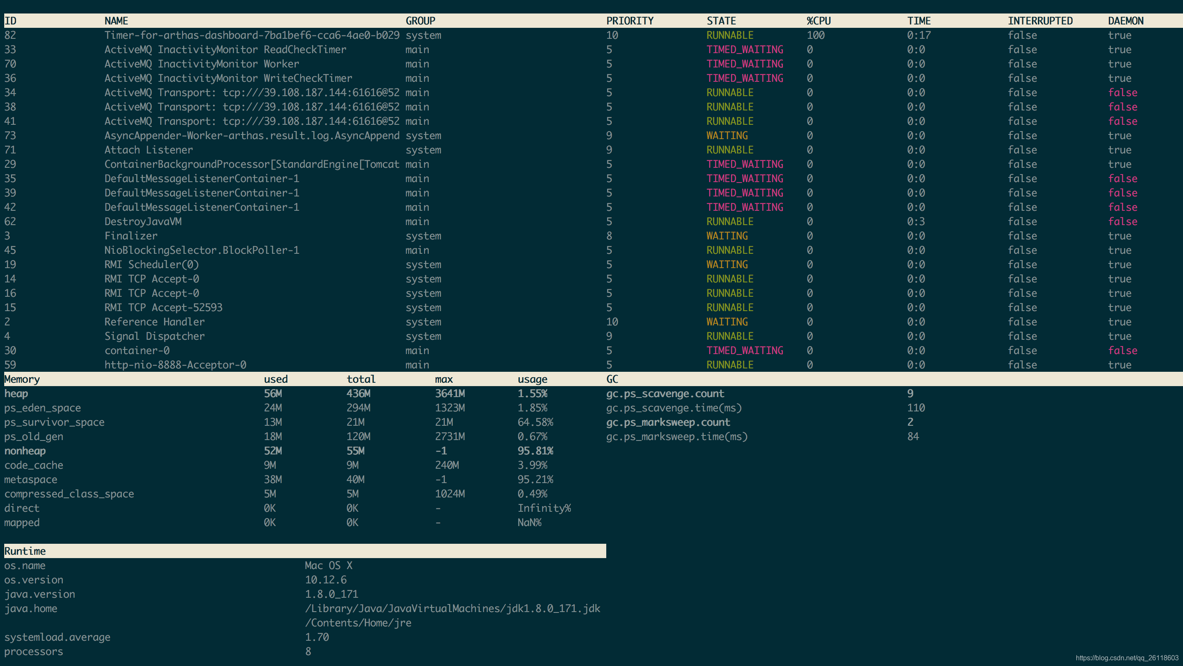Click the java.home path value
This screenshot has width=1183, height=666.
click(x=452, y=615)
